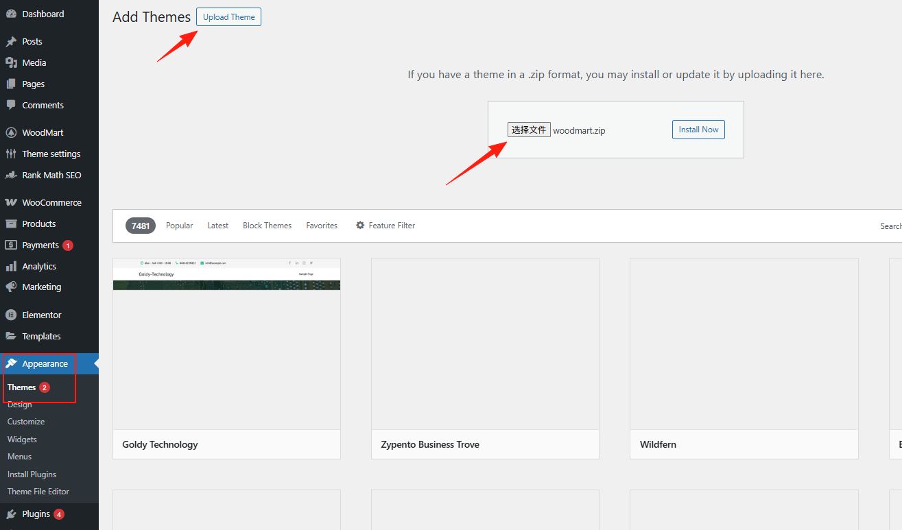Click the Upload Theme button
This screenshot has height=530, width=902.
tap(228, 17)
